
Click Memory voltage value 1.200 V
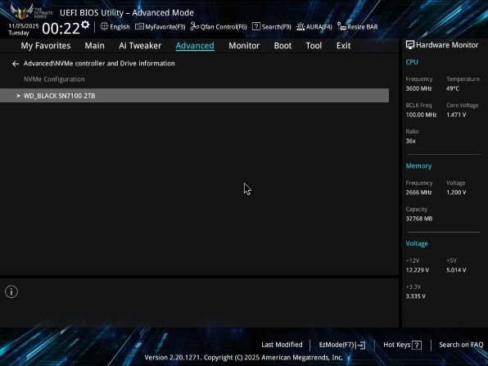456,192
